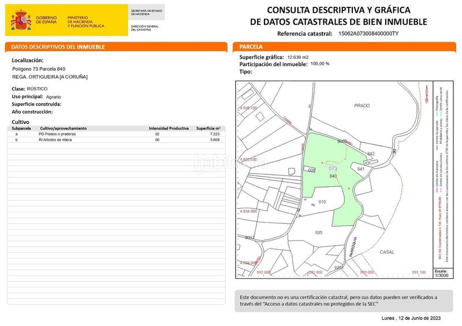
Task: Click the Spanish coat of arms emblem
Action: 21,20
